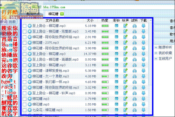Sort by 大小 column header
The height and width of the screenshot is (117, 175).
coord(90,20)
